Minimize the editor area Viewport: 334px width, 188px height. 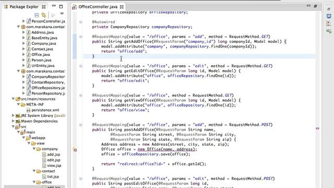point(308,6)
